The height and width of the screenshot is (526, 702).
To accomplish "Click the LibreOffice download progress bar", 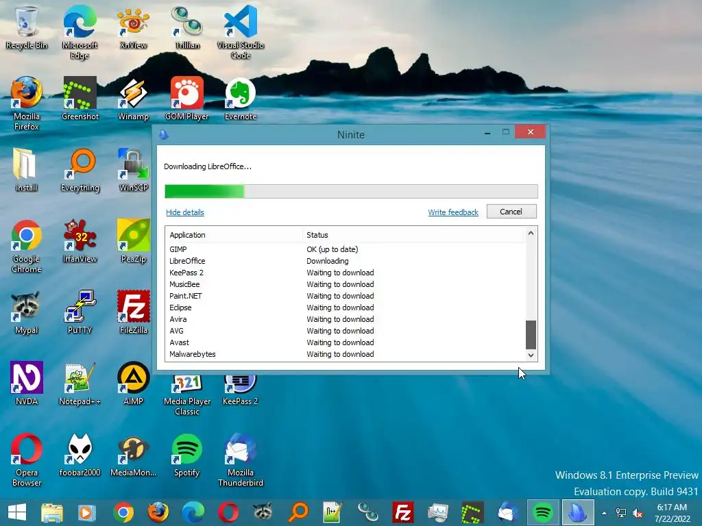I will 351,192.
